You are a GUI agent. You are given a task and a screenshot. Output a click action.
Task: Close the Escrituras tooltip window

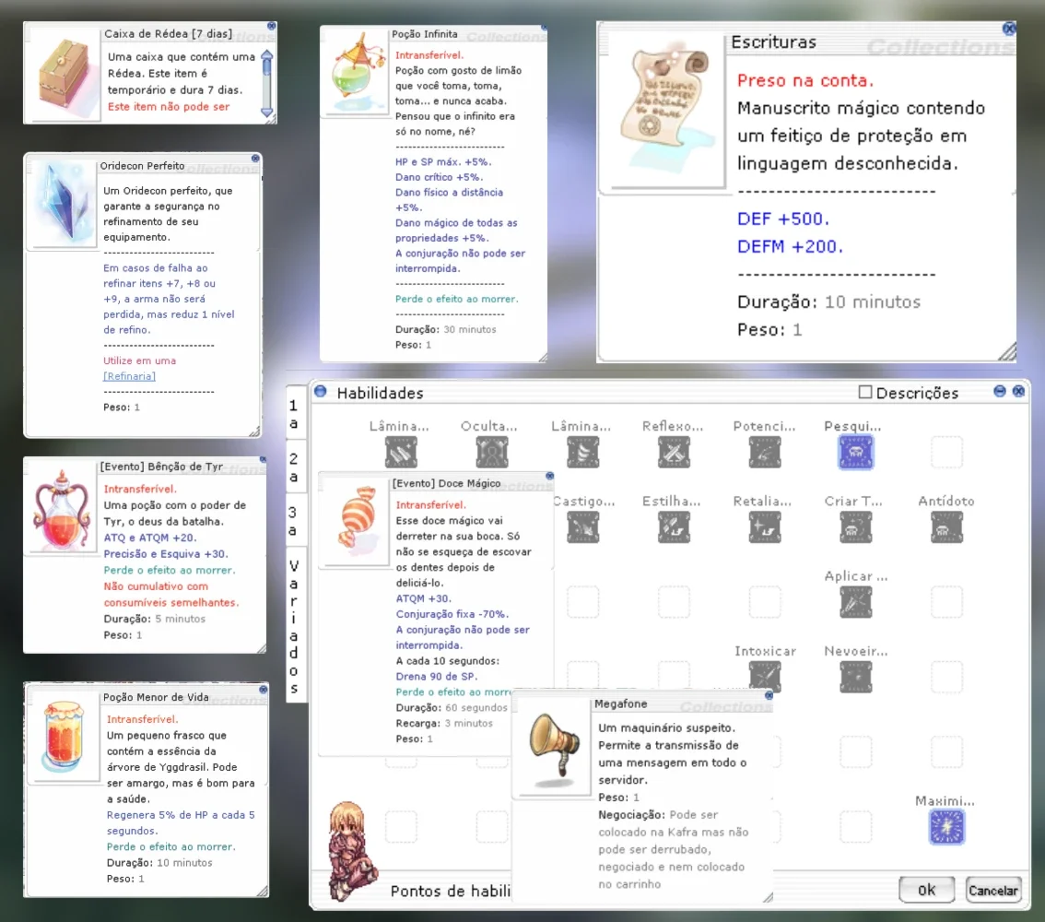[x=1009, y=29]
